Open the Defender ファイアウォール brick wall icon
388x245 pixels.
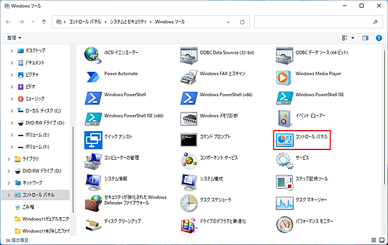(x=93, y=203)
